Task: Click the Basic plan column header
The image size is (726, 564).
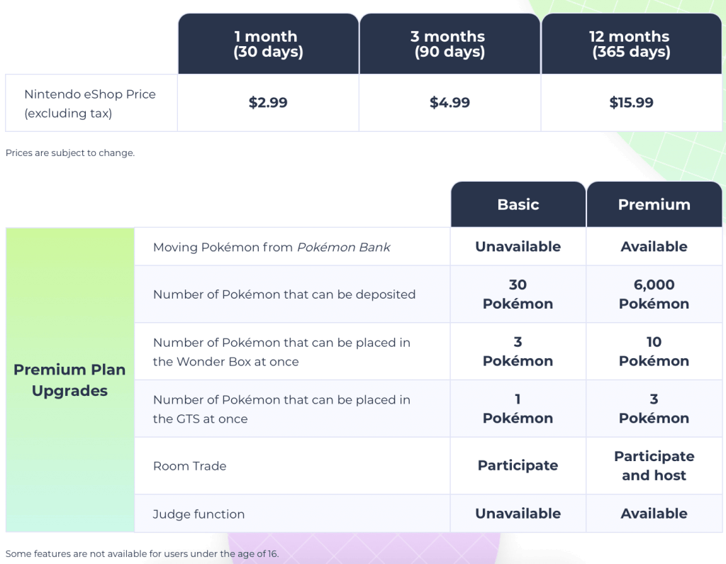Action: click(518, 204)
